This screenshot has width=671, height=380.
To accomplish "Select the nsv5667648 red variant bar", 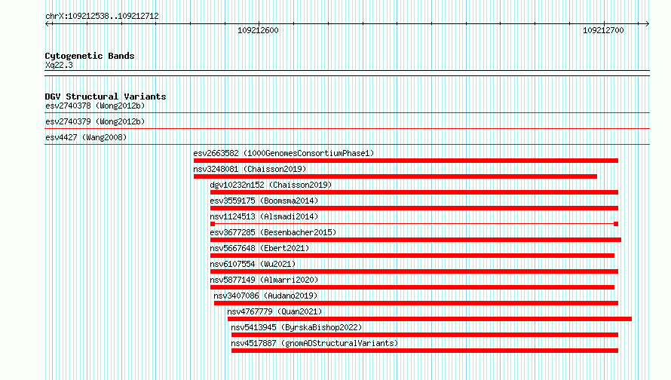I will pos(412,256).
